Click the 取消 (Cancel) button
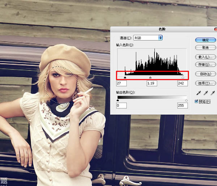The width and height of the screenshot is (217, 186). pyautogui.click(x=203, y=48)
